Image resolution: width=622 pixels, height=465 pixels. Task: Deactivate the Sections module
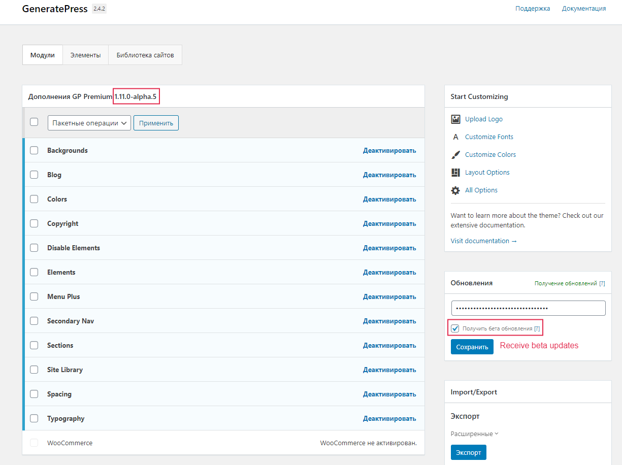[389, 345]
